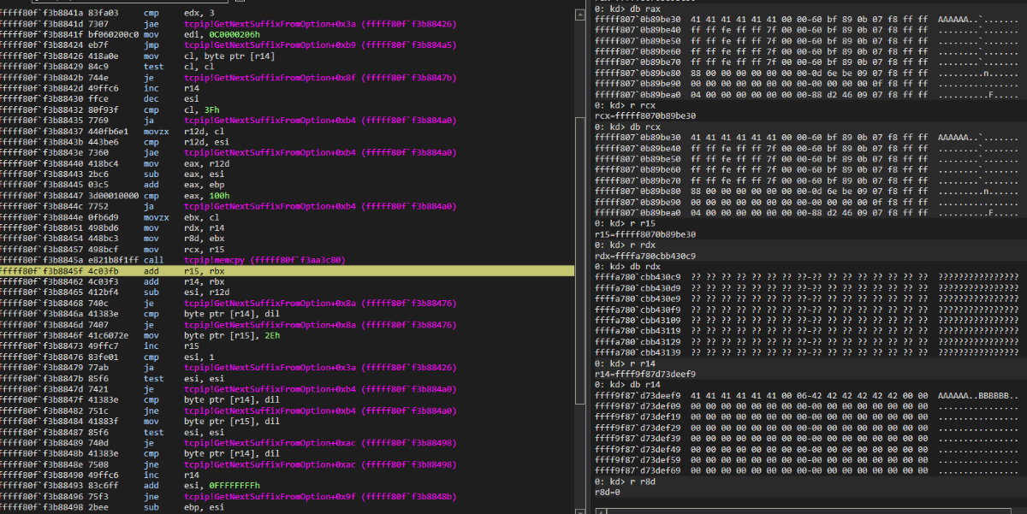This screenshot has height=514, width=1027.
Task: Select the '0: kd> r rcx' command line
Action: (624, 104)
